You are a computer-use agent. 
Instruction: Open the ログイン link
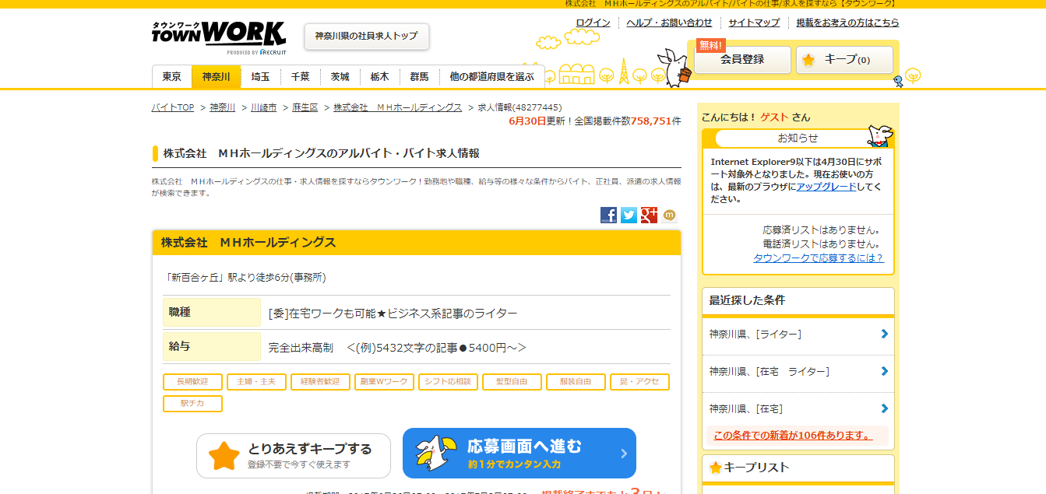(593, 23)
